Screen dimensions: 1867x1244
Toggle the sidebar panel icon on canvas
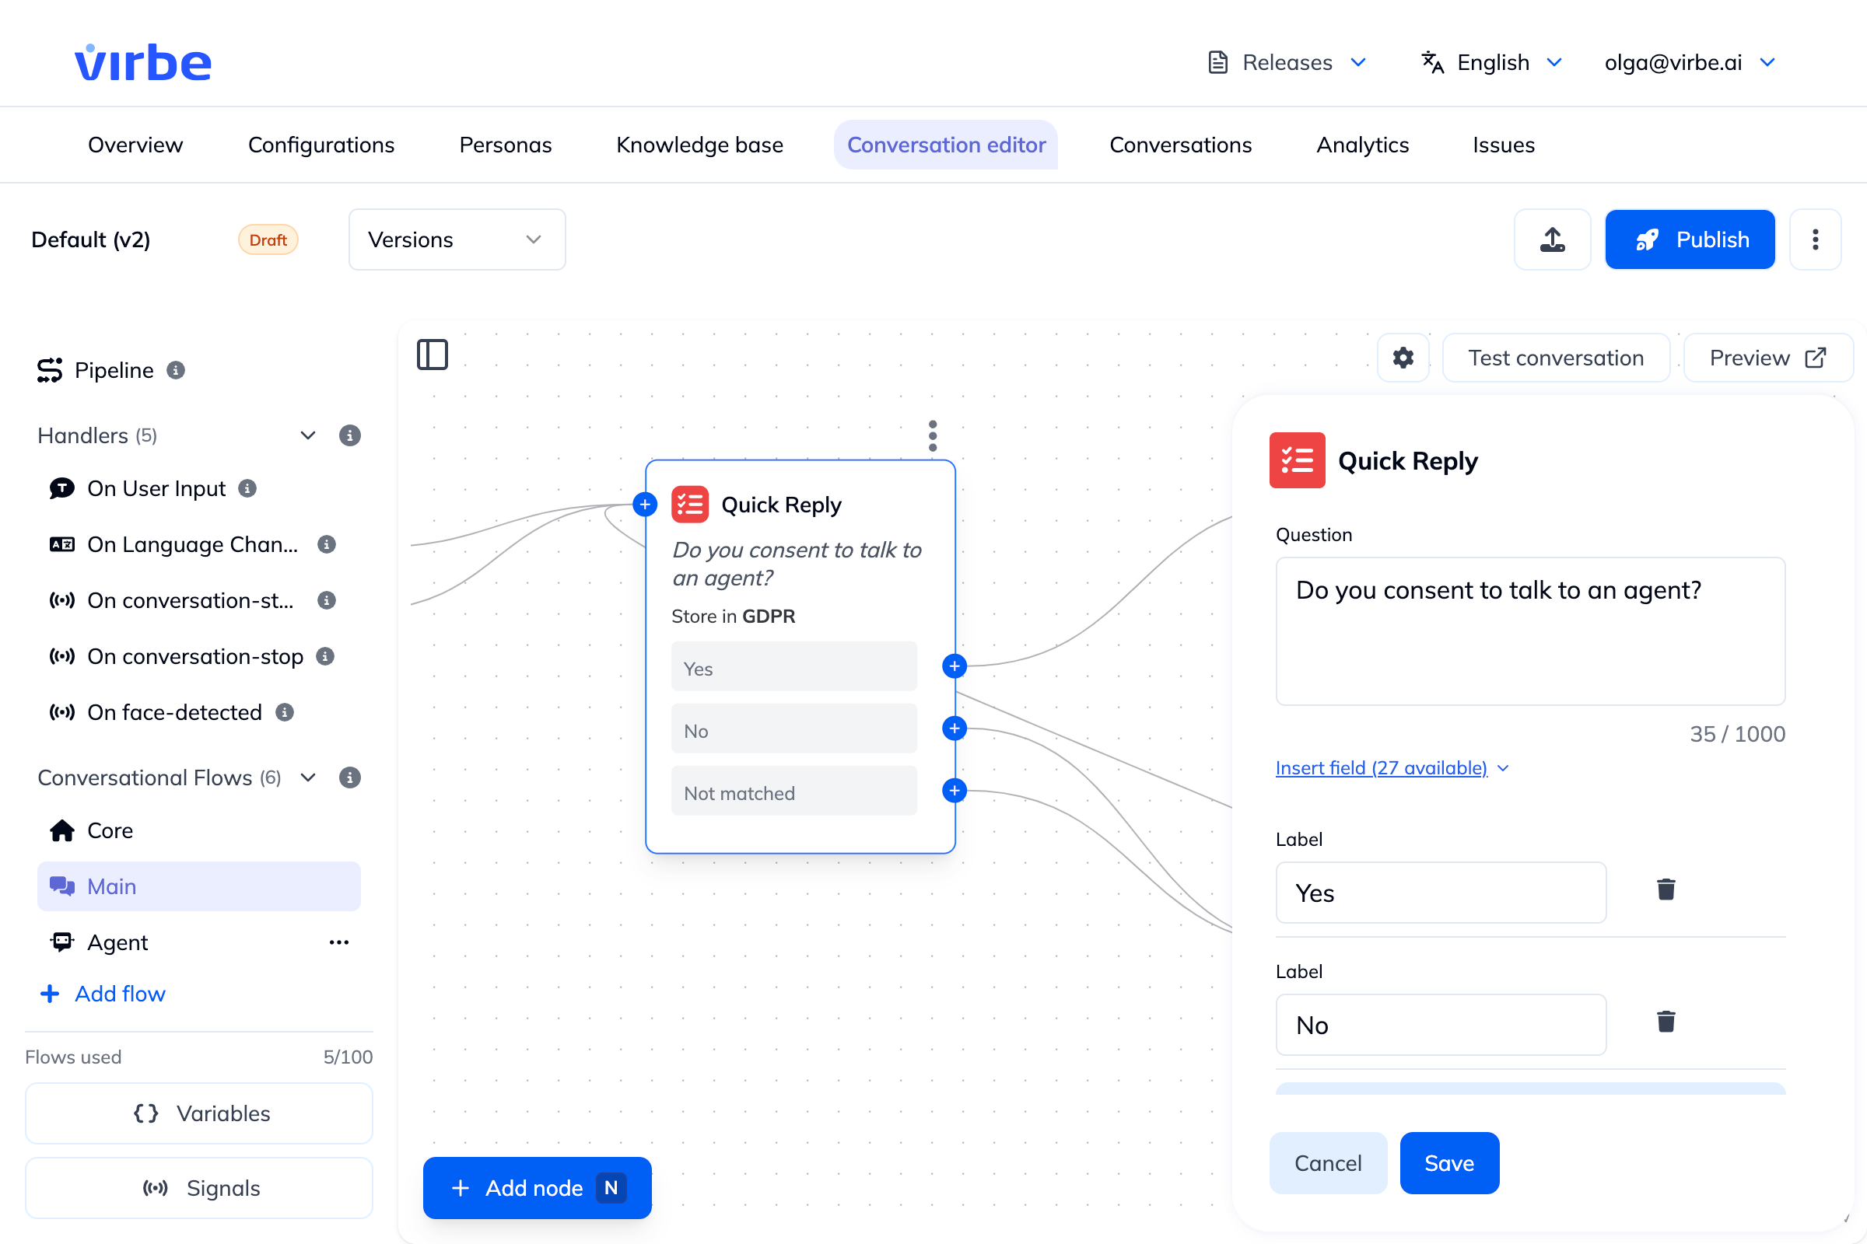(433, 355)
